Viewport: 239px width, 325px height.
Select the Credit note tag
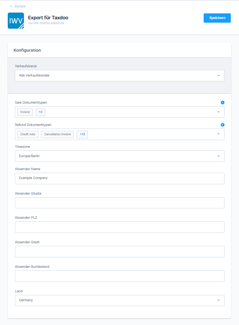pos(28,134)
